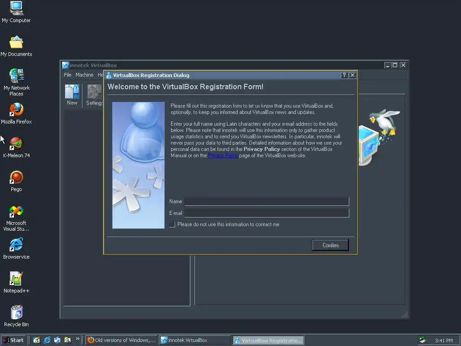Click the Name input field
The width and height of the screenshot is (461, 346).
tap(267, 201)
